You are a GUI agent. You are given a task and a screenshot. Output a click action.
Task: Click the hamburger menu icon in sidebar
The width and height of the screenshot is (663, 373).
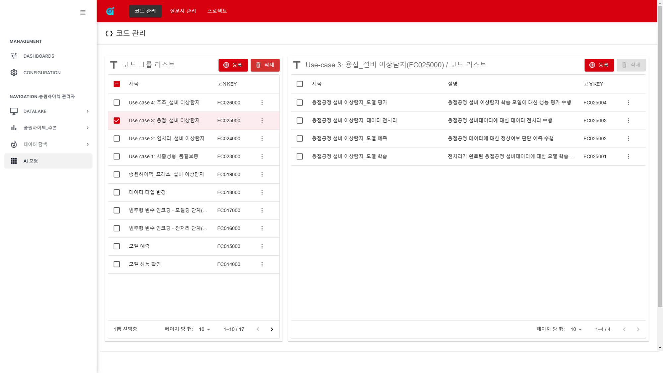coord(83,13)
